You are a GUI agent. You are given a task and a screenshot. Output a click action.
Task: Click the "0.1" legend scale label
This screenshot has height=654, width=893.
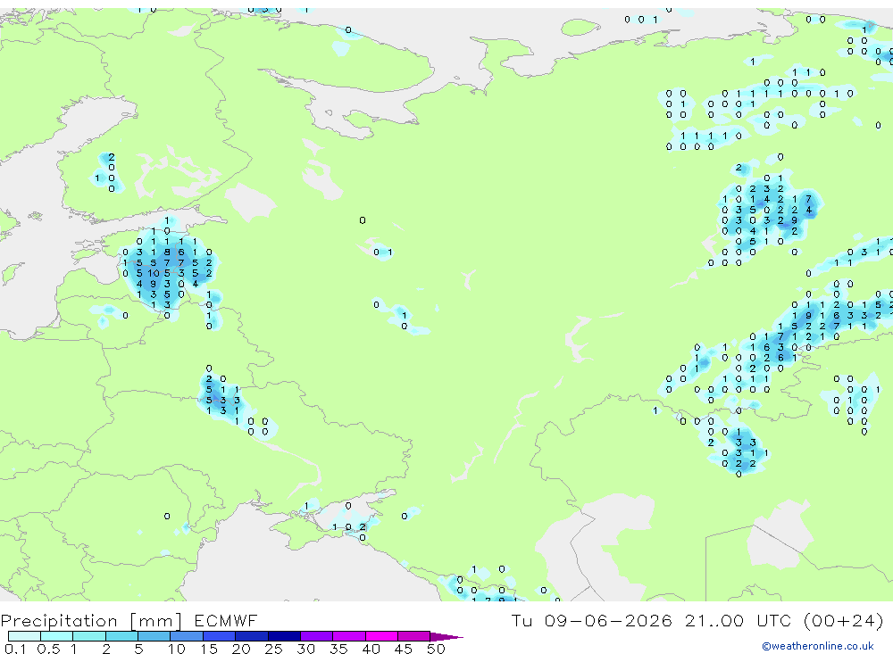coord(15,649)
